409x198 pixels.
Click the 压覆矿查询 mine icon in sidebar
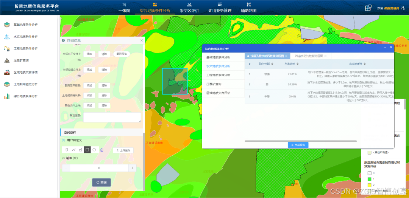[7, 60]
